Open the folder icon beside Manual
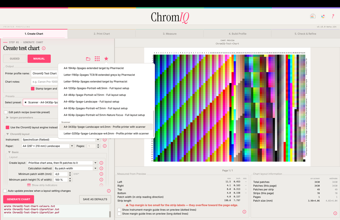Screen dimensions: 340x220 (x=88, y=59)
